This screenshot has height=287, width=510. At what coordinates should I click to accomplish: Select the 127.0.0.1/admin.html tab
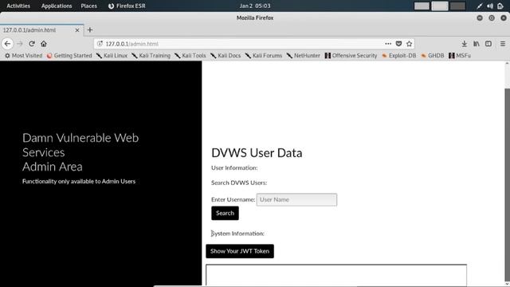pyautogui.click(x=41, y=30)
